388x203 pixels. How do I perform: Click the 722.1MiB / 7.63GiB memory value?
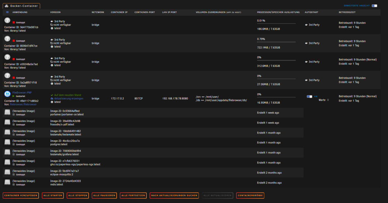[268, 47]
